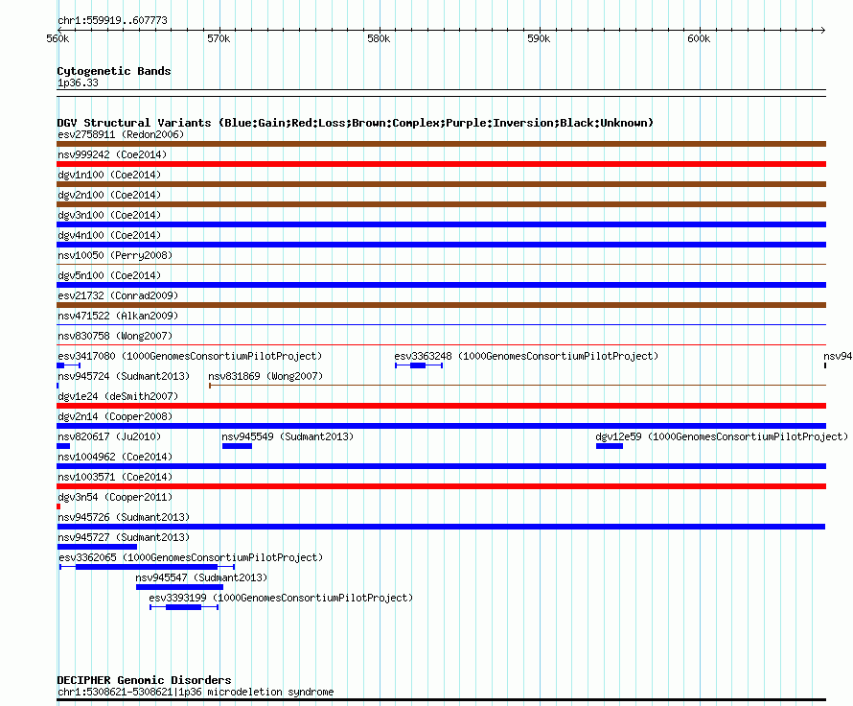Select the esv3393199 blue glyph
853x706 pixels.
[184, 607]
